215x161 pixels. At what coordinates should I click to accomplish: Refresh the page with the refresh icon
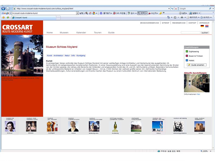pos(172,9)
